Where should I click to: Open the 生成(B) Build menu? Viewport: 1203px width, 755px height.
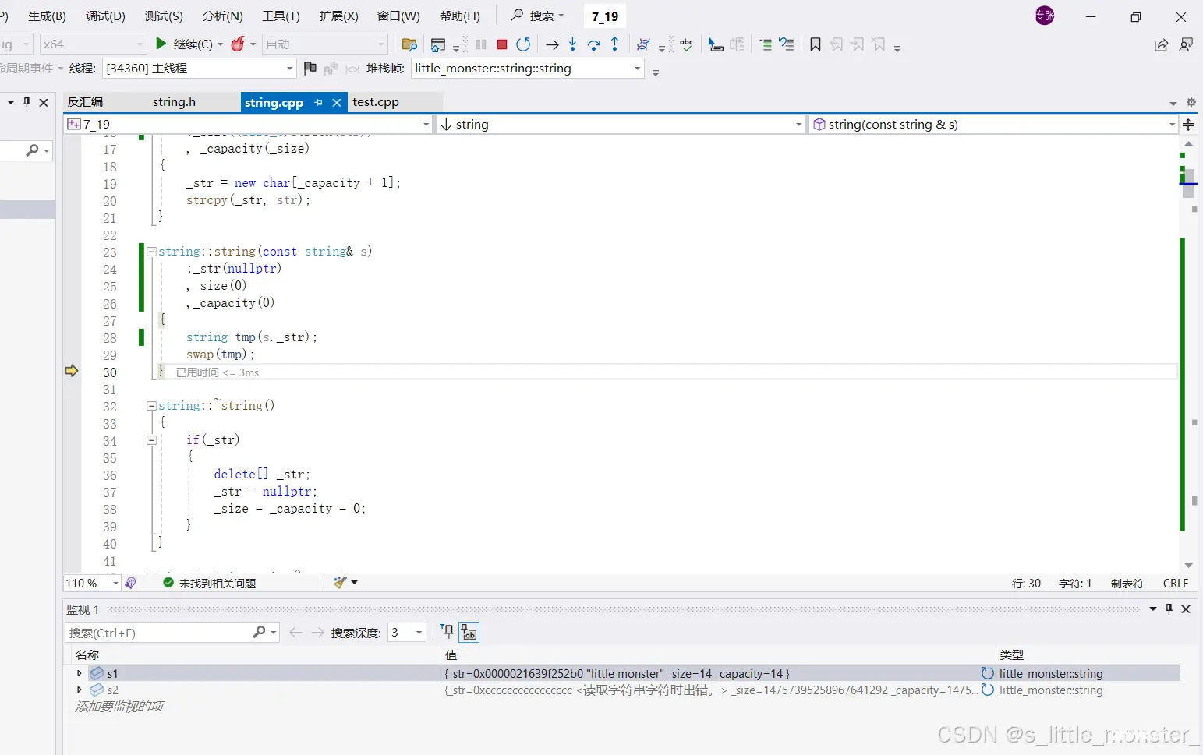[47, 16]
